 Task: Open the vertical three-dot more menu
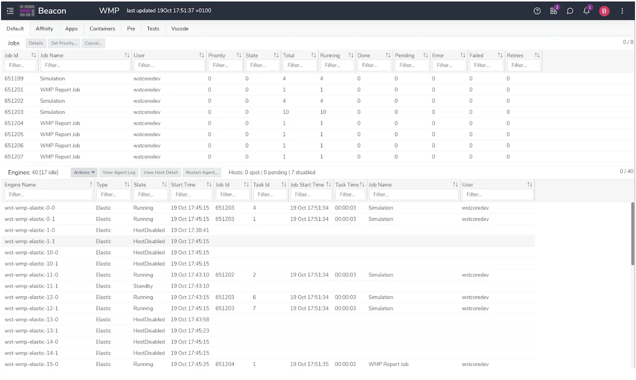click(622, 11)
